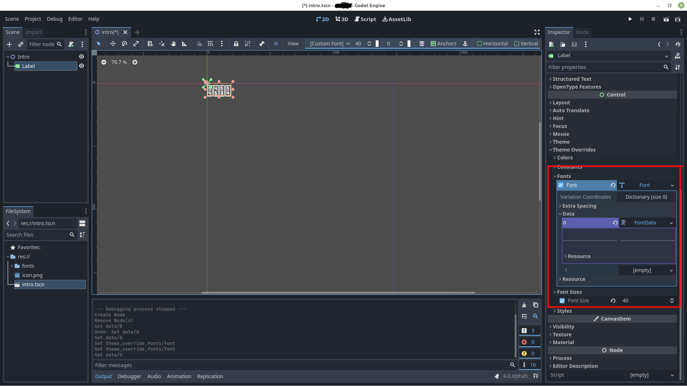The width and height of the screenshot is (687, 386).
Task: Zoom out of the 2D viewport
Action: pyautogui.click(x=104, y=62)
